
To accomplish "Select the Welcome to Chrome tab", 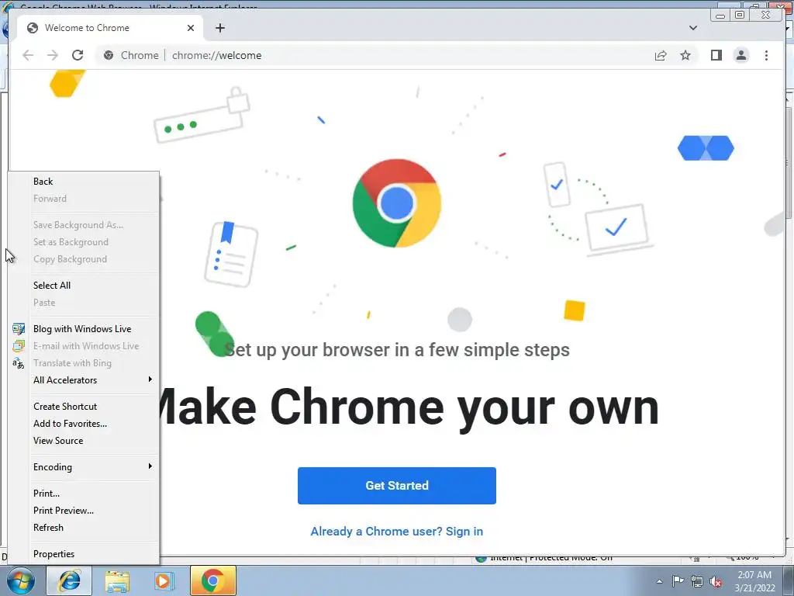I will click(110, 28).
